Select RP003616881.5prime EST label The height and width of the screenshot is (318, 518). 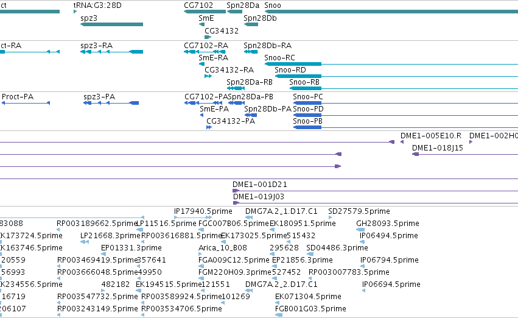click(x=181, y=236)
